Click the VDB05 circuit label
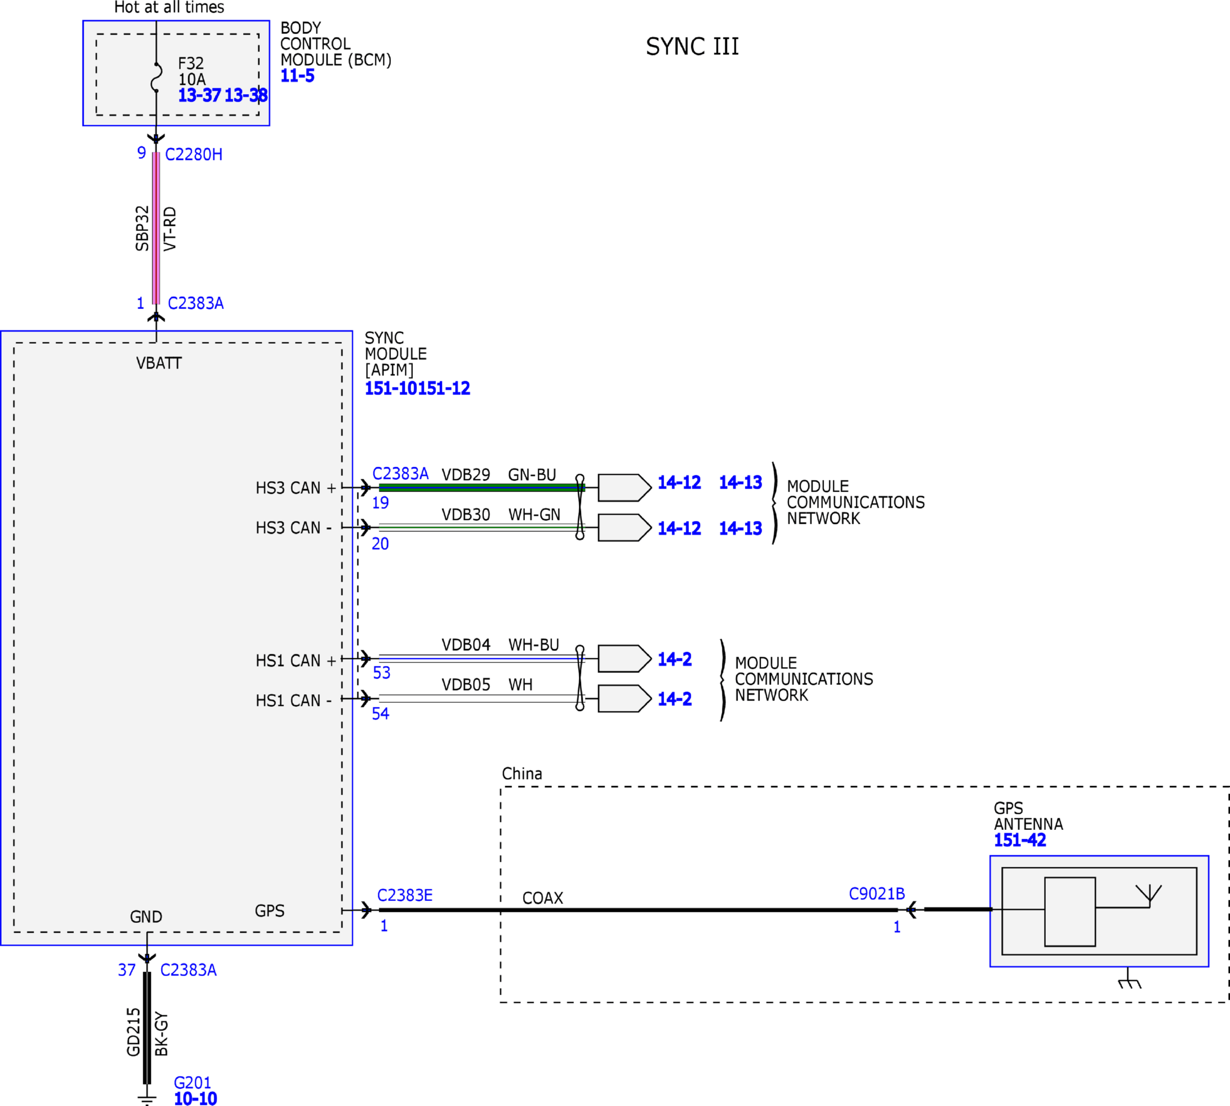Viewport: 1230px width, 1106px height. click(466, 686)
